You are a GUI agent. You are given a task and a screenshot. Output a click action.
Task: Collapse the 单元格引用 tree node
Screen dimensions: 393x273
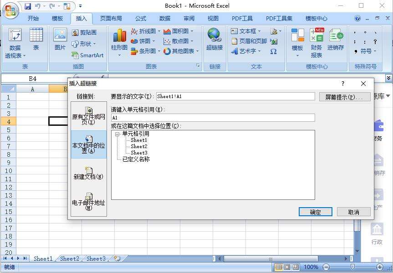117,134
